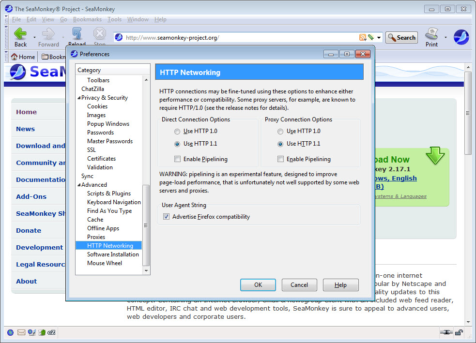This screenshot has height=343, width=476.
Task: Click the category list scrollbar thumb
Action: pos(146,225)
